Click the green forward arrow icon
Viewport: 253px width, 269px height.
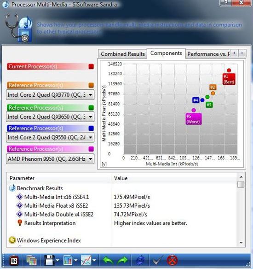click(x=123, y=261)
